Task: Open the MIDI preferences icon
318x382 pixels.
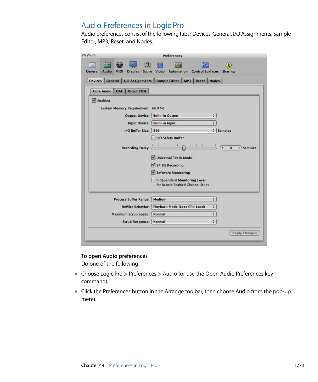Action: coord(119,67)
